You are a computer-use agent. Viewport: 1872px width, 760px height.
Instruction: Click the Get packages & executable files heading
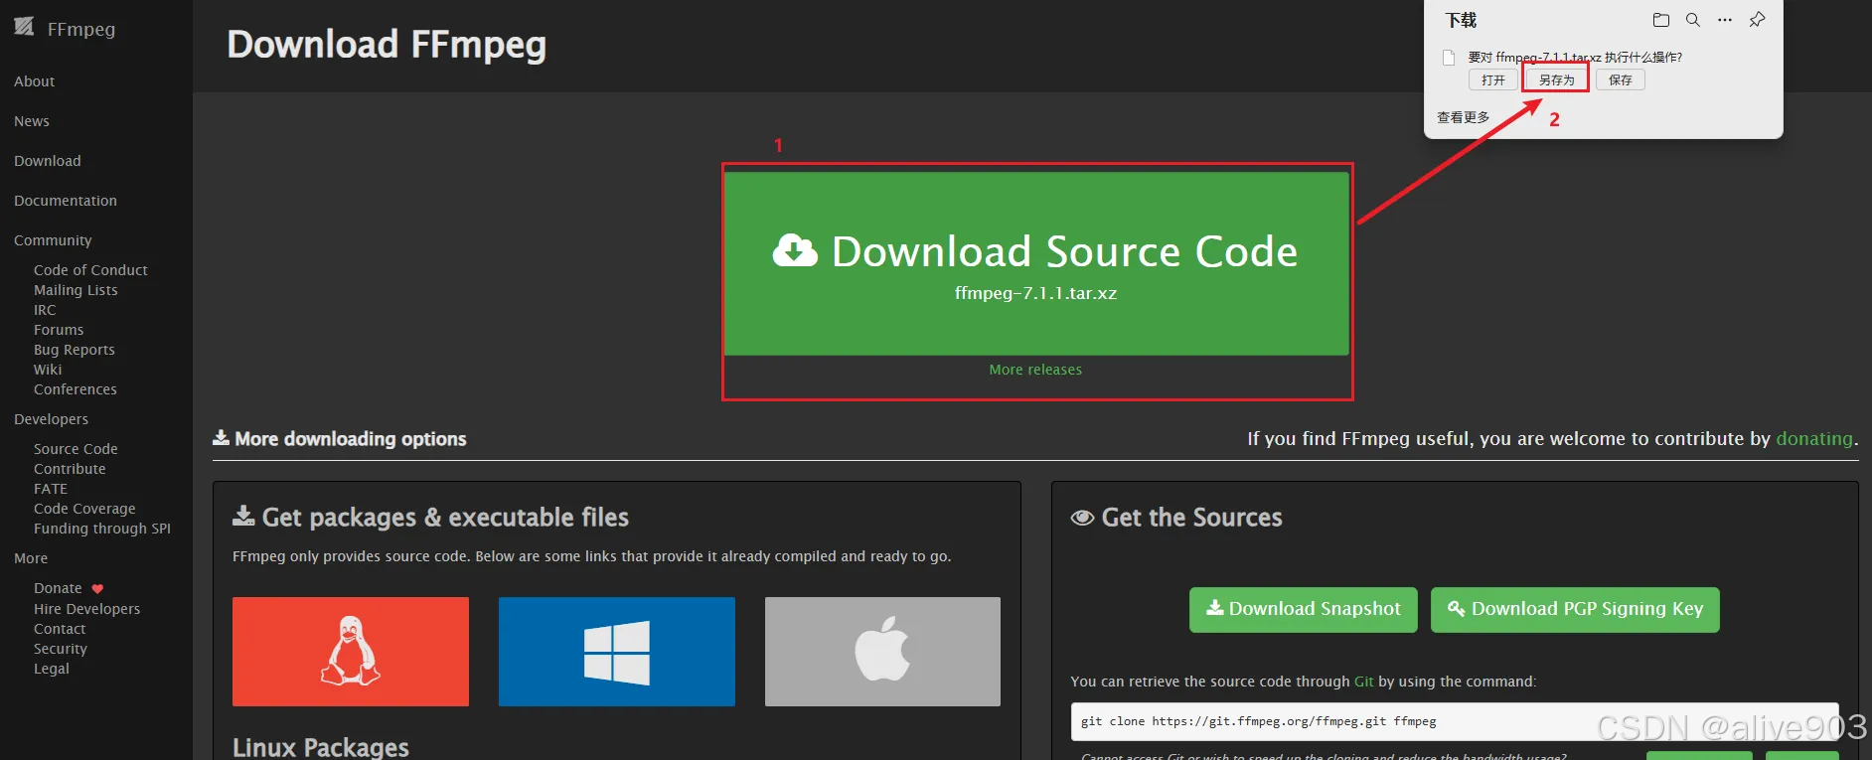point(431,517)
